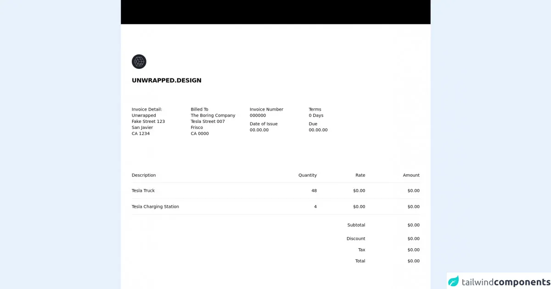Open the tailwindcomponents brand text link
This screenshot has width=551, height=289.
click(506, 282)
